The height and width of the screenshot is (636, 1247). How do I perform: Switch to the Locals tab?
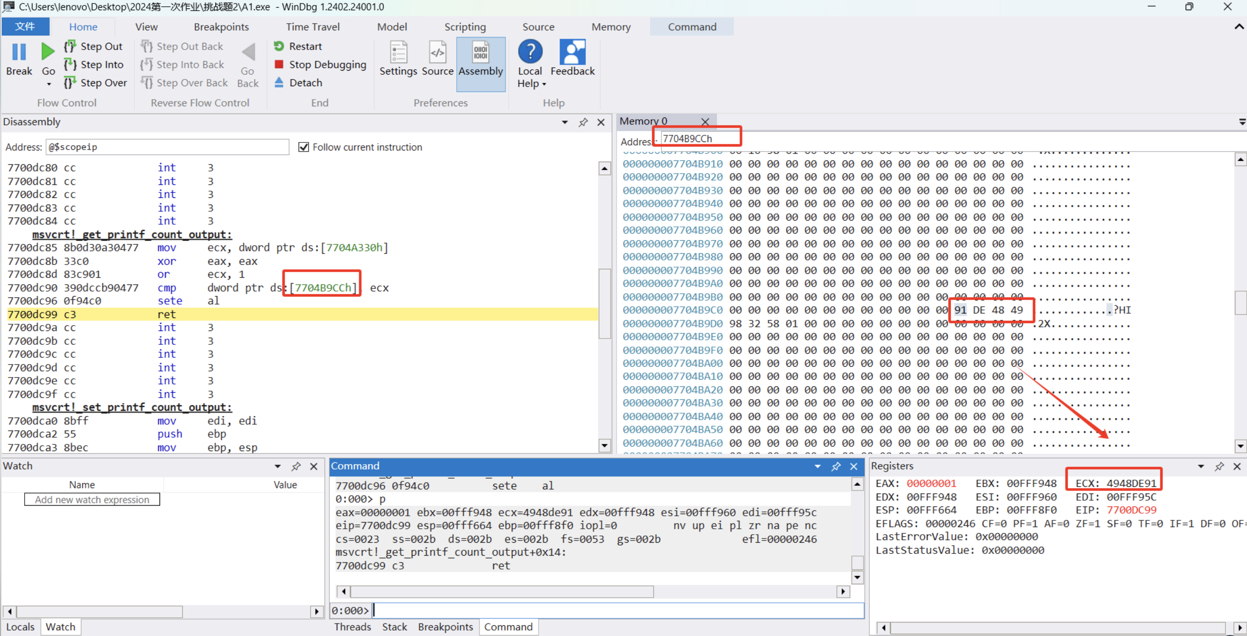[20, 627]
